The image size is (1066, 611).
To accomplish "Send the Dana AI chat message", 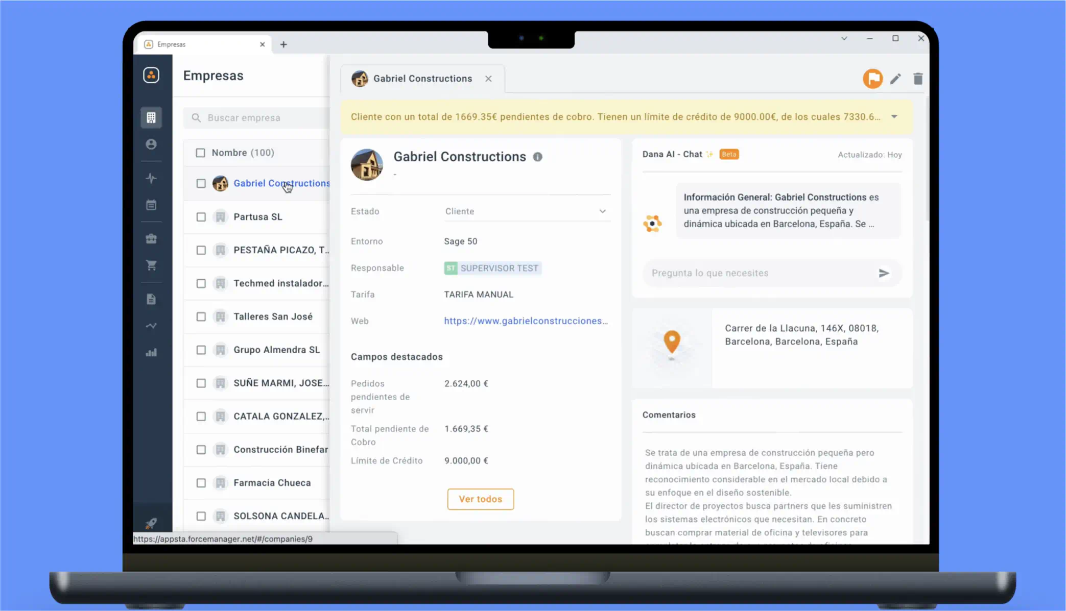I will (x=884, y=273).
